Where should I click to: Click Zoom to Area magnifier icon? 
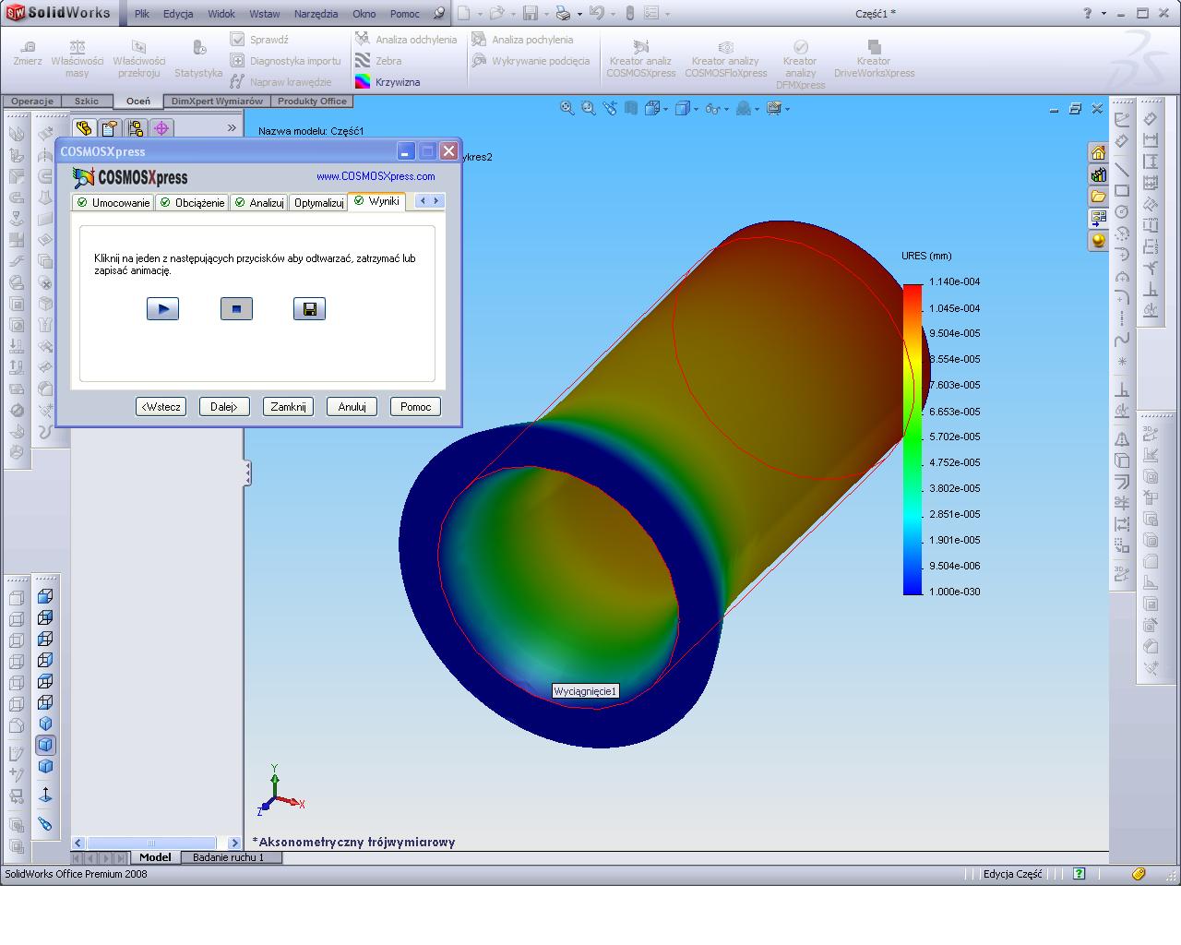[589, 108]
